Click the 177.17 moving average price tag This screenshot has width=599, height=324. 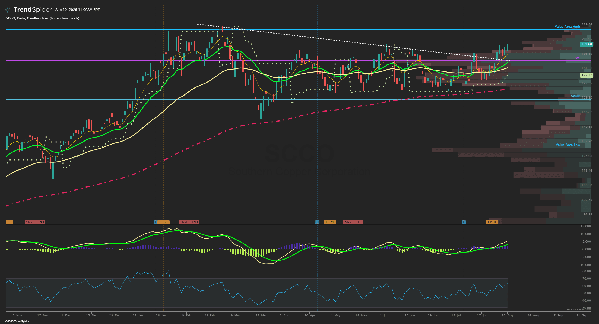click(x=587, y=75)
